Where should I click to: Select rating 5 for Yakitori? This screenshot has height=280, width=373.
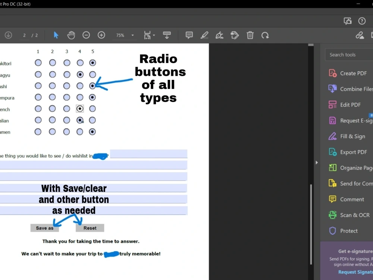[93, 63]
